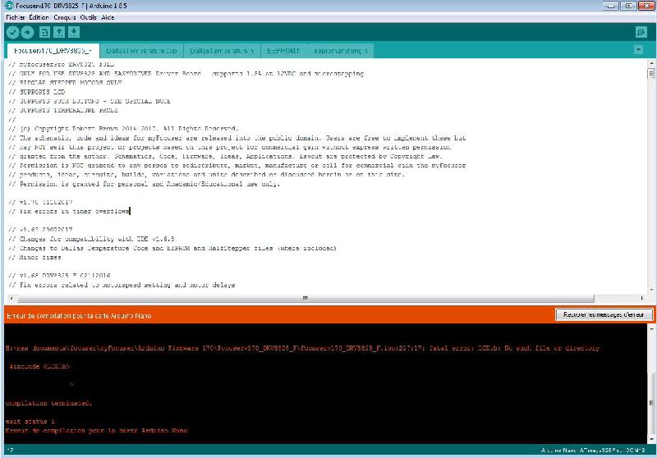Open the Outils menu
The image size is (657, 458).
click(89, 17)
